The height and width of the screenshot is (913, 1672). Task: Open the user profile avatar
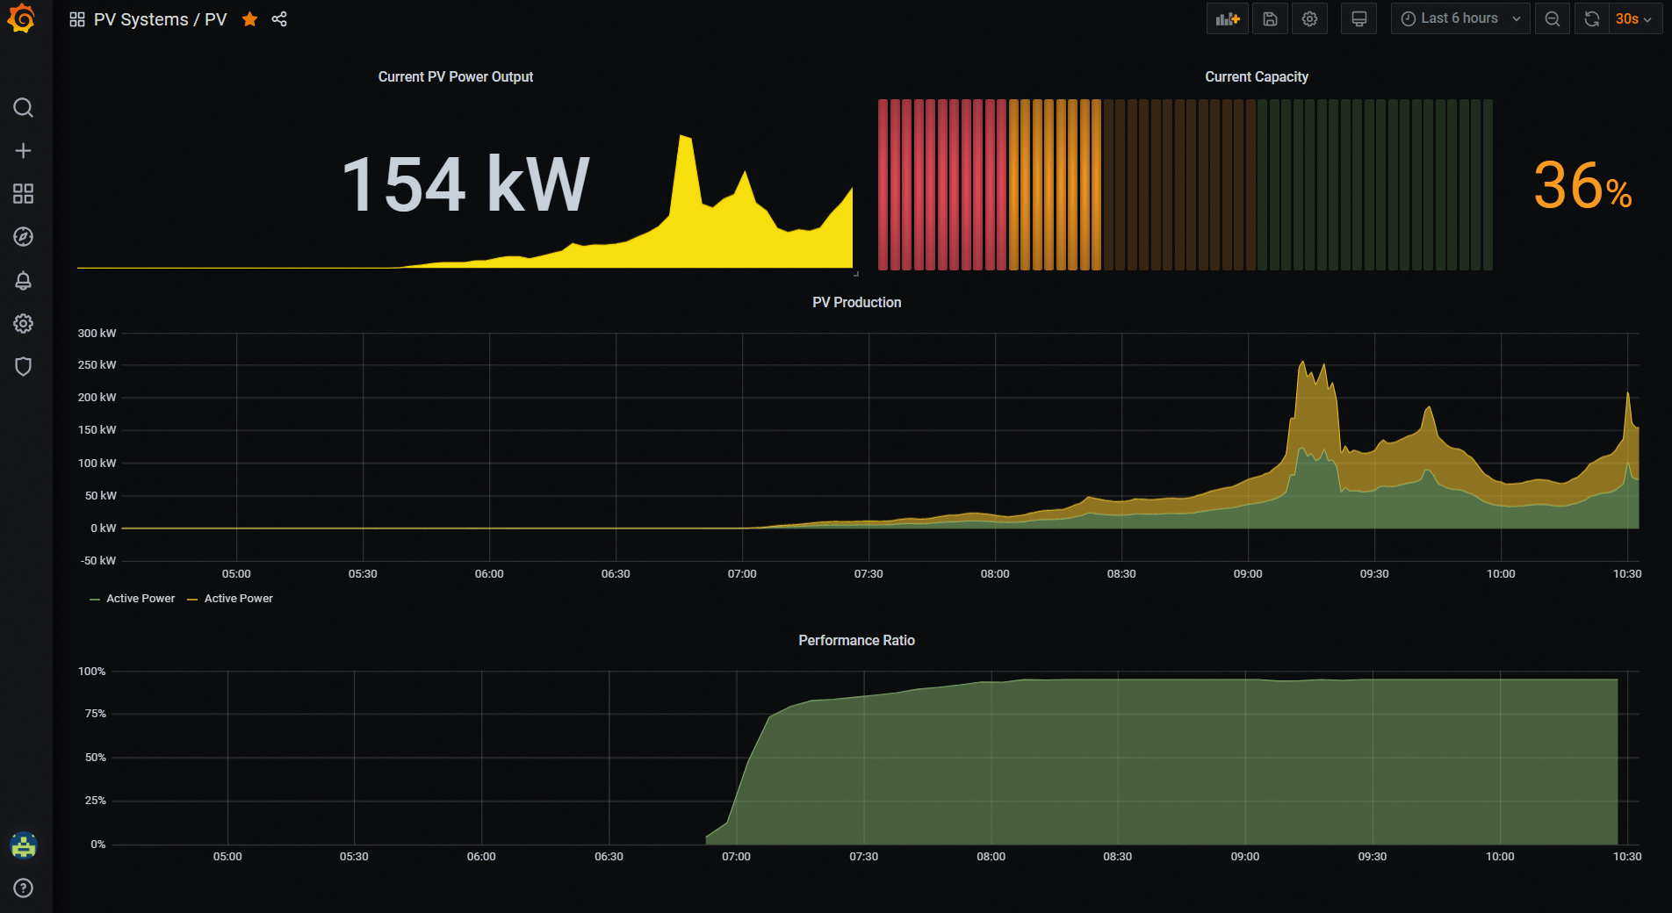pos(24,845)
